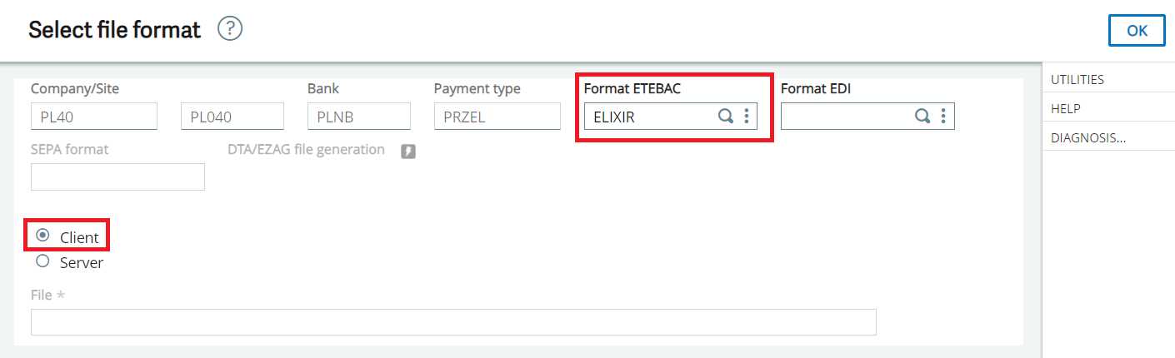Open Format EDI three-dot actions menu
This screenshot has height=358, width=1175.
(943, 117)
